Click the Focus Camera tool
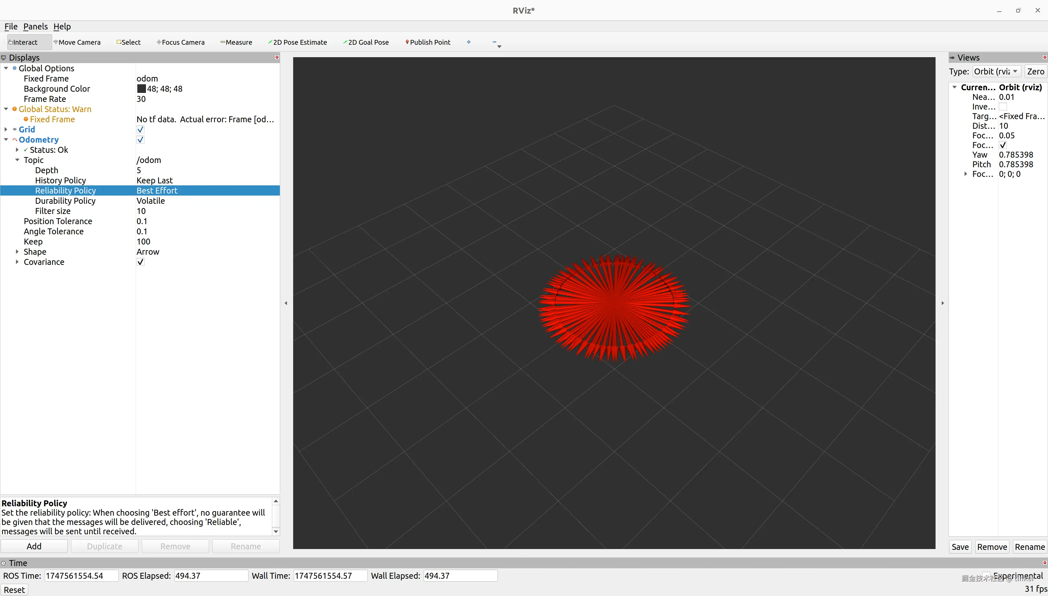 click(x=181, y=42)
